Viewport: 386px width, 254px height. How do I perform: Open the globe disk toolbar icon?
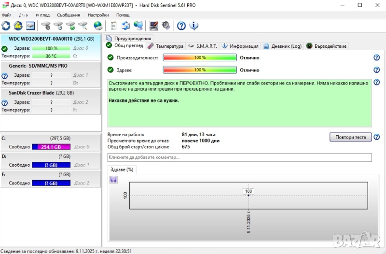click(x=98, y=26)
